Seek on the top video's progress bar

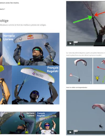(x=90, y=43)
